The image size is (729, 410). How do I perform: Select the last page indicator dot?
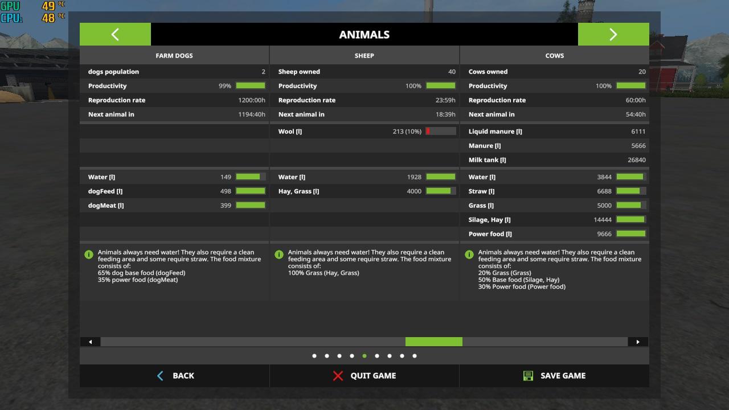415,356
